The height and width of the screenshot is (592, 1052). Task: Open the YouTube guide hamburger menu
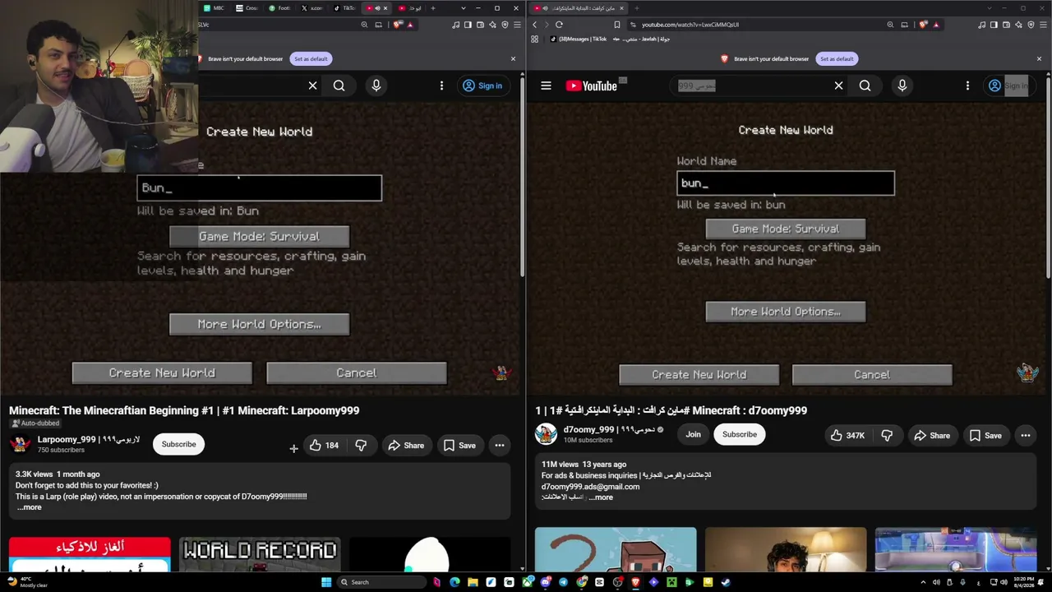point(546,86)
